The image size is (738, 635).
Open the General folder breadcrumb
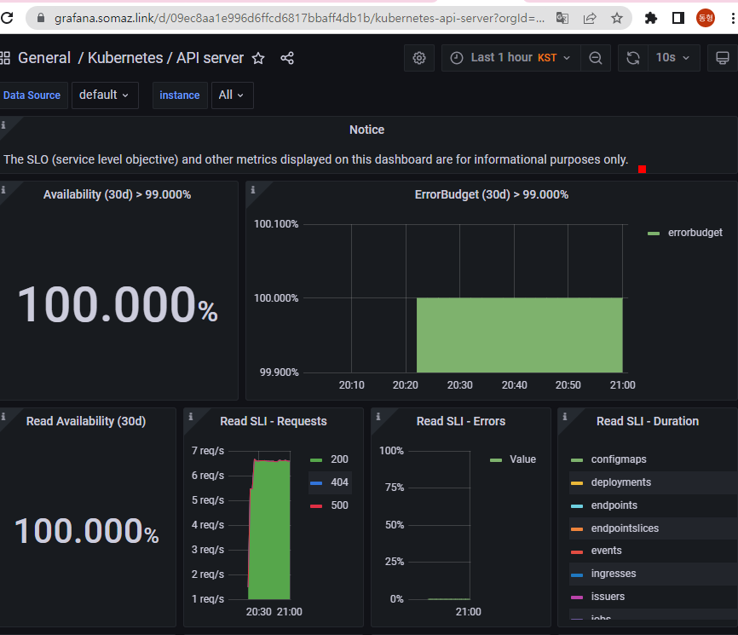pos(44,58)
